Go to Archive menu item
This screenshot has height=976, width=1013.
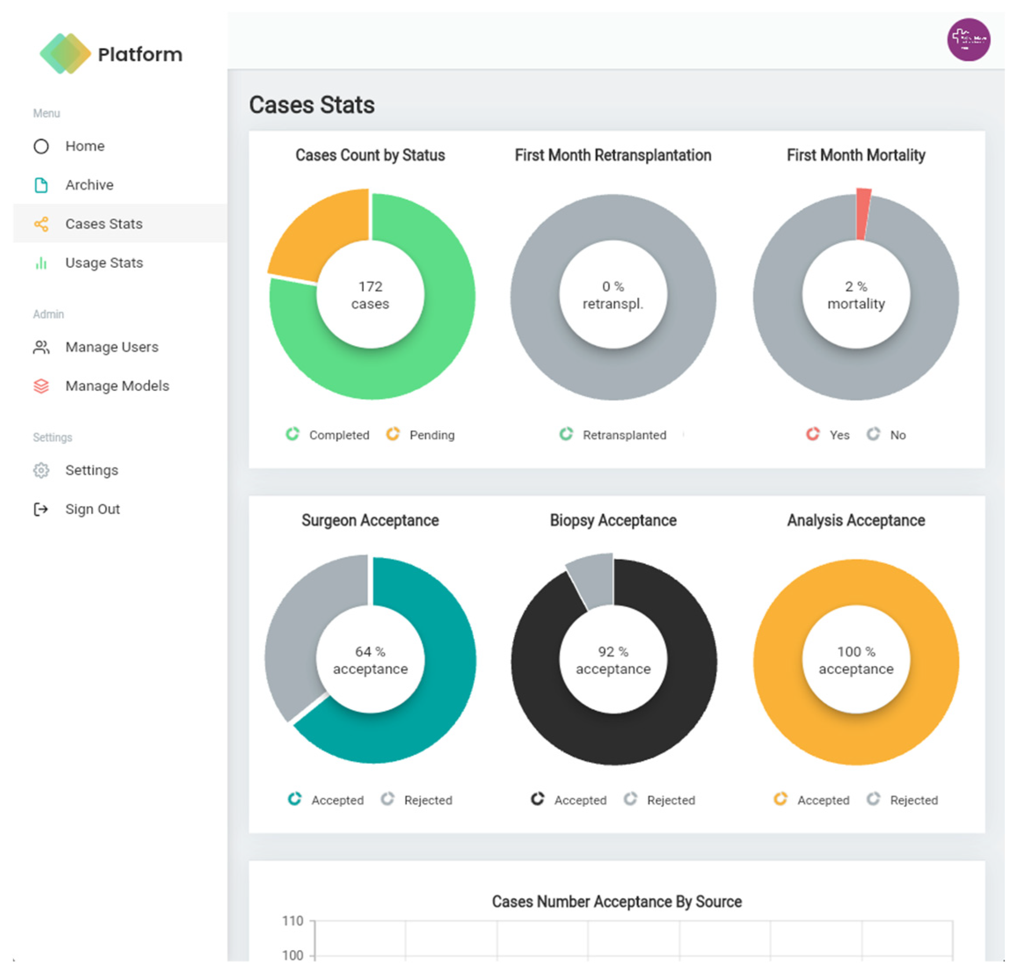tap(89, 185)
